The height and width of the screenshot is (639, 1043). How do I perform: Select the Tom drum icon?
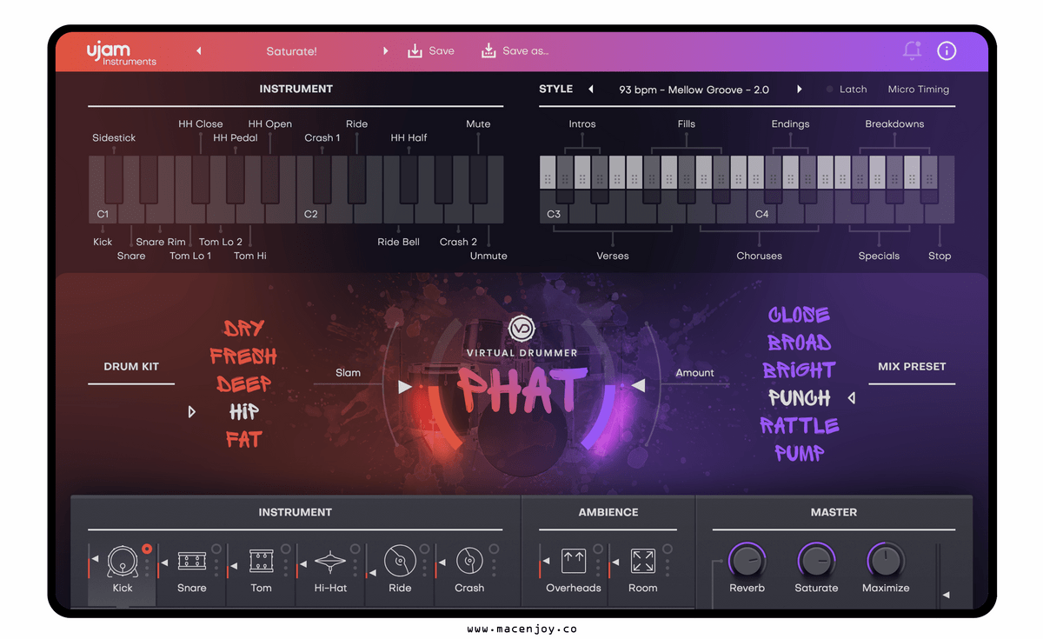261,562
